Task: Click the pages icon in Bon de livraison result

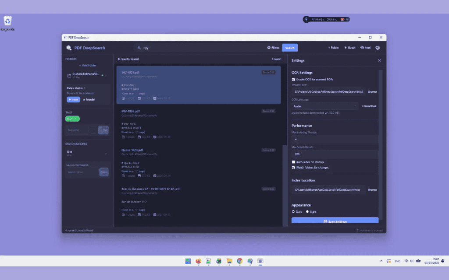Action: click(x=123, y=214)
